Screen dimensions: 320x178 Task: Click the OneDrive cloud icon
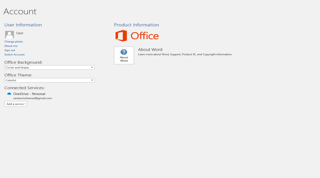point(9,94)
